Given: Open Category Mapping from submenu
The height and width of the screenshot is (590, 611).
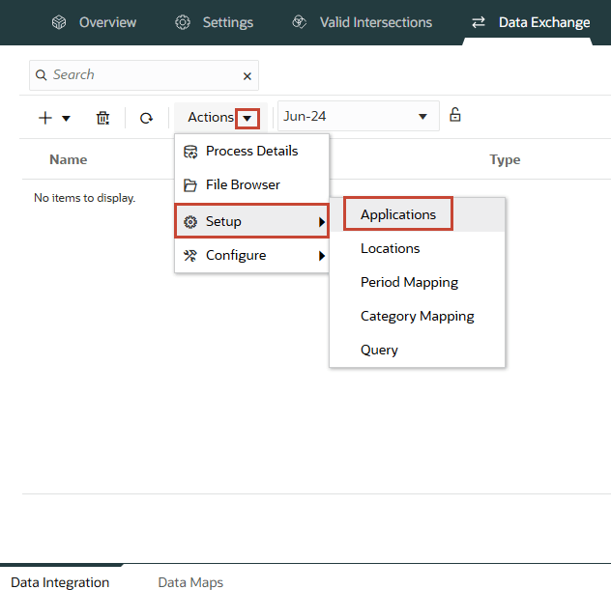Looking at the screenshot, I should click(x=417, y=316).
